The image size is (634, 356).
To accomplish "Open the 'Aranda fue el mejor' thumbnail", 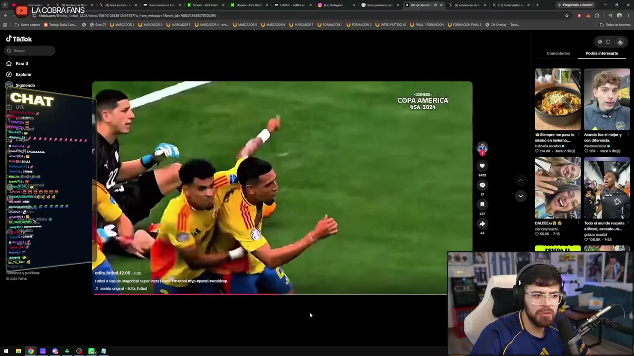I will pyautogui.click(x=607, y=99).
